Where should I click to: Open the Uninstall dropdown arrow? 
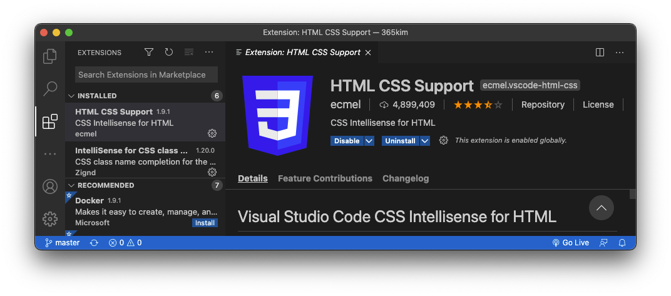[x=425, y=141]
